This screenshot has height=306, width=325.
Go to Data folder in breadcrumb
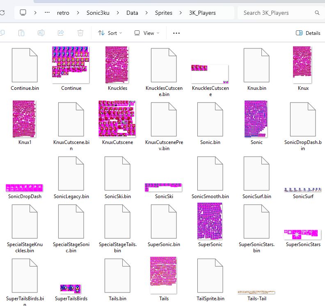pyautogui.click(x=132, y=13)
